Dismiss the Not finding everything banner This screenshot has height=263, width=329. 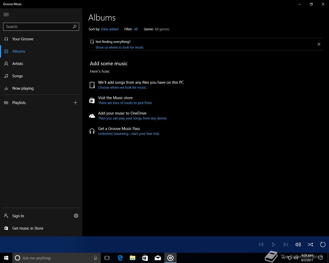coord(319,44)
